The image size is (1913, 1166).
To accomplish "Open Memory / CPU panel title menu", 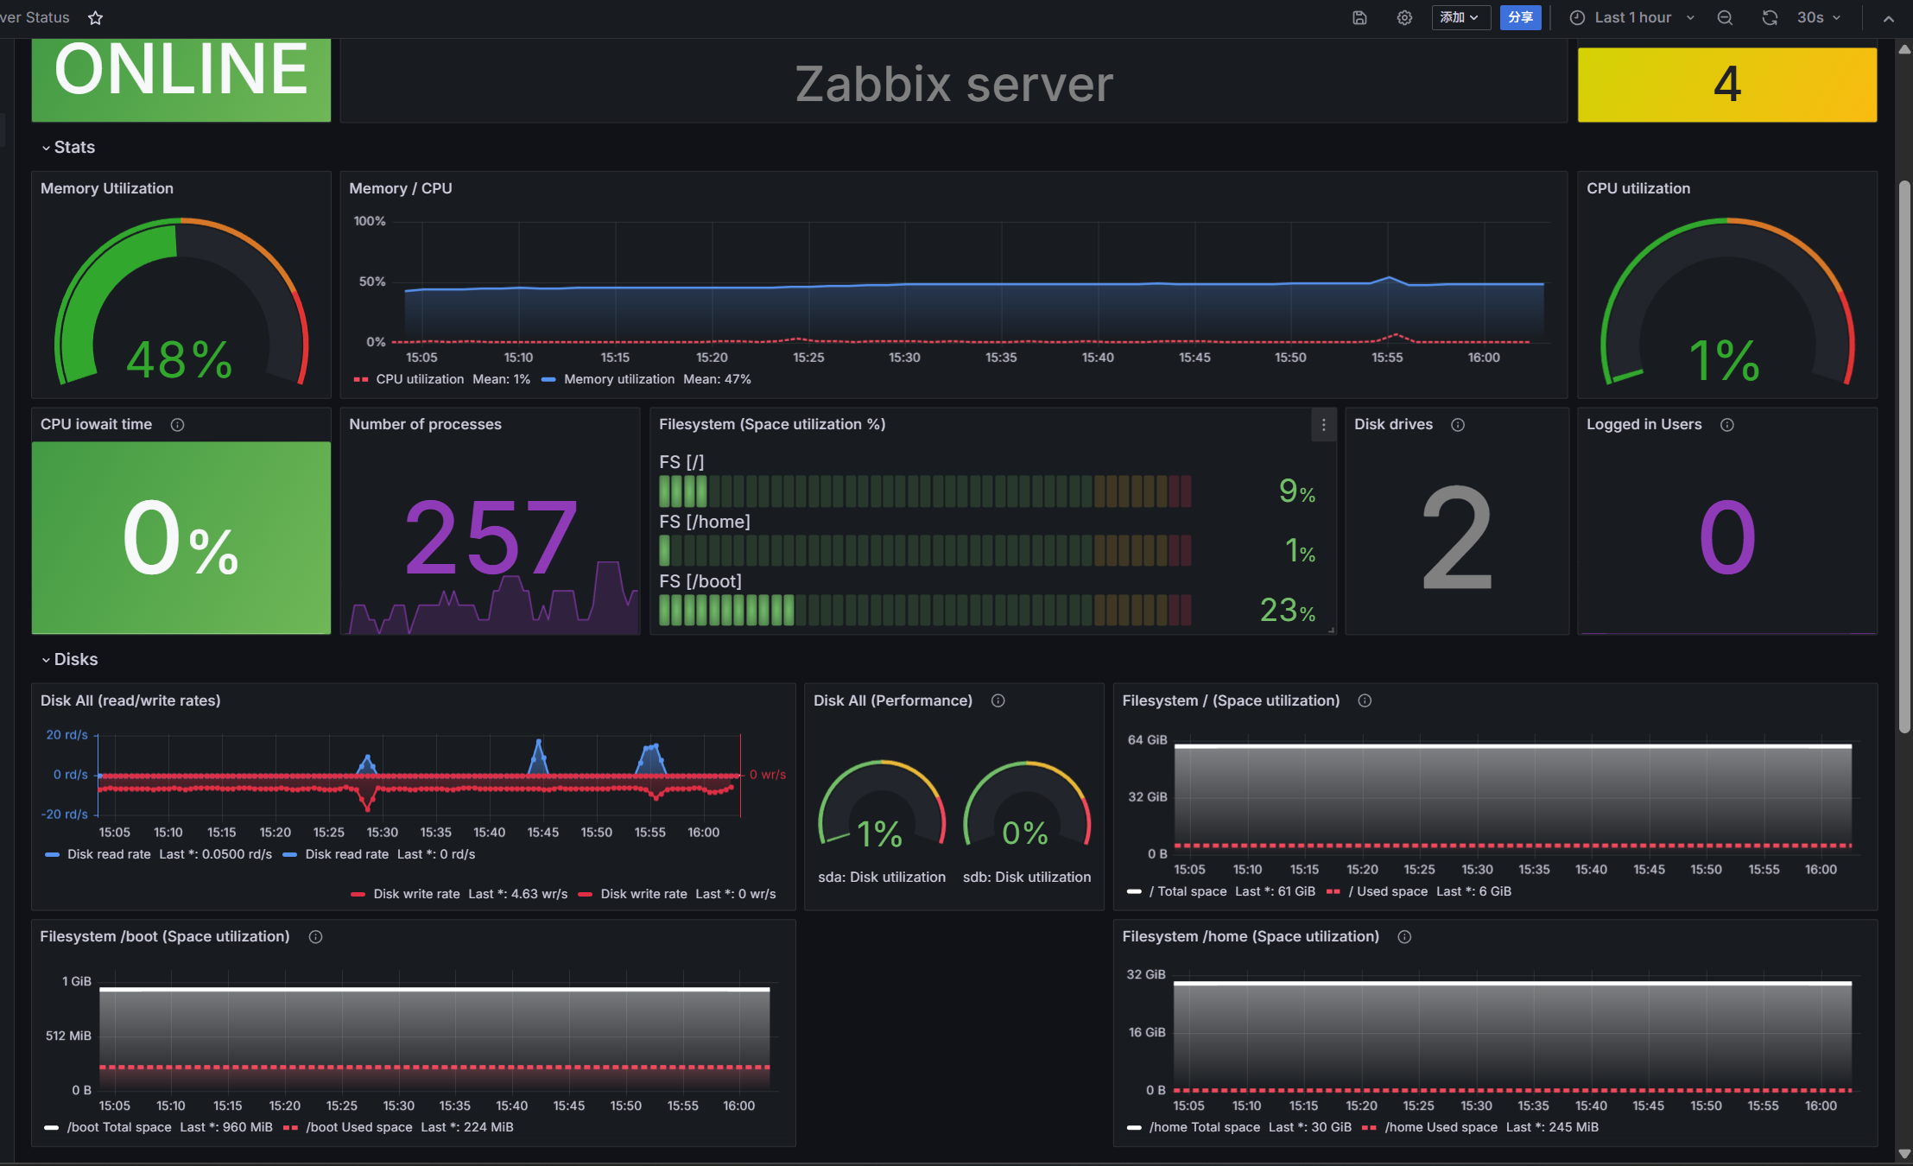I will [x=401, y=188].
